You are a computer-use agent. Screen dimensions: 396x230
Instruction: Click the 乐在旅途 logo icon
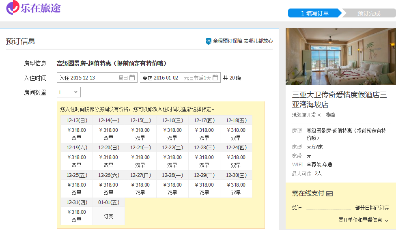tap(13, 7)
